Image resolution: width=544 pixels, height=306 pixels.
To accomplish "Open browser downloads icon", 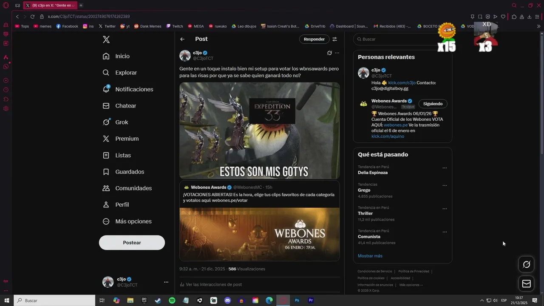I will (530, 17).
